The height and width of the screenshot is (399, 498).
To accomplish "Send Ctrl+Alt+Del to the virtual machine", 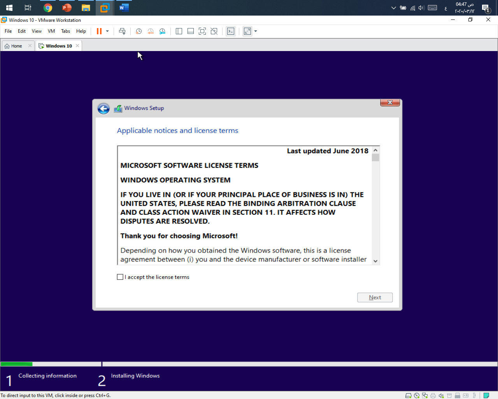I will pyautogui.click(x=122, y=31).
